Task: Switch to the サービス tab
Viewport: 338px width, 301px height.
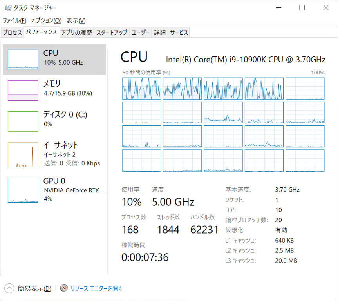Action: click(179, 33)
